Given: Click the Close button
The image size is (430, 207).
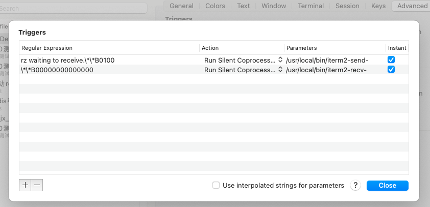Looking at the screenshot, I should pyautogui.click(x=387, y=186).
